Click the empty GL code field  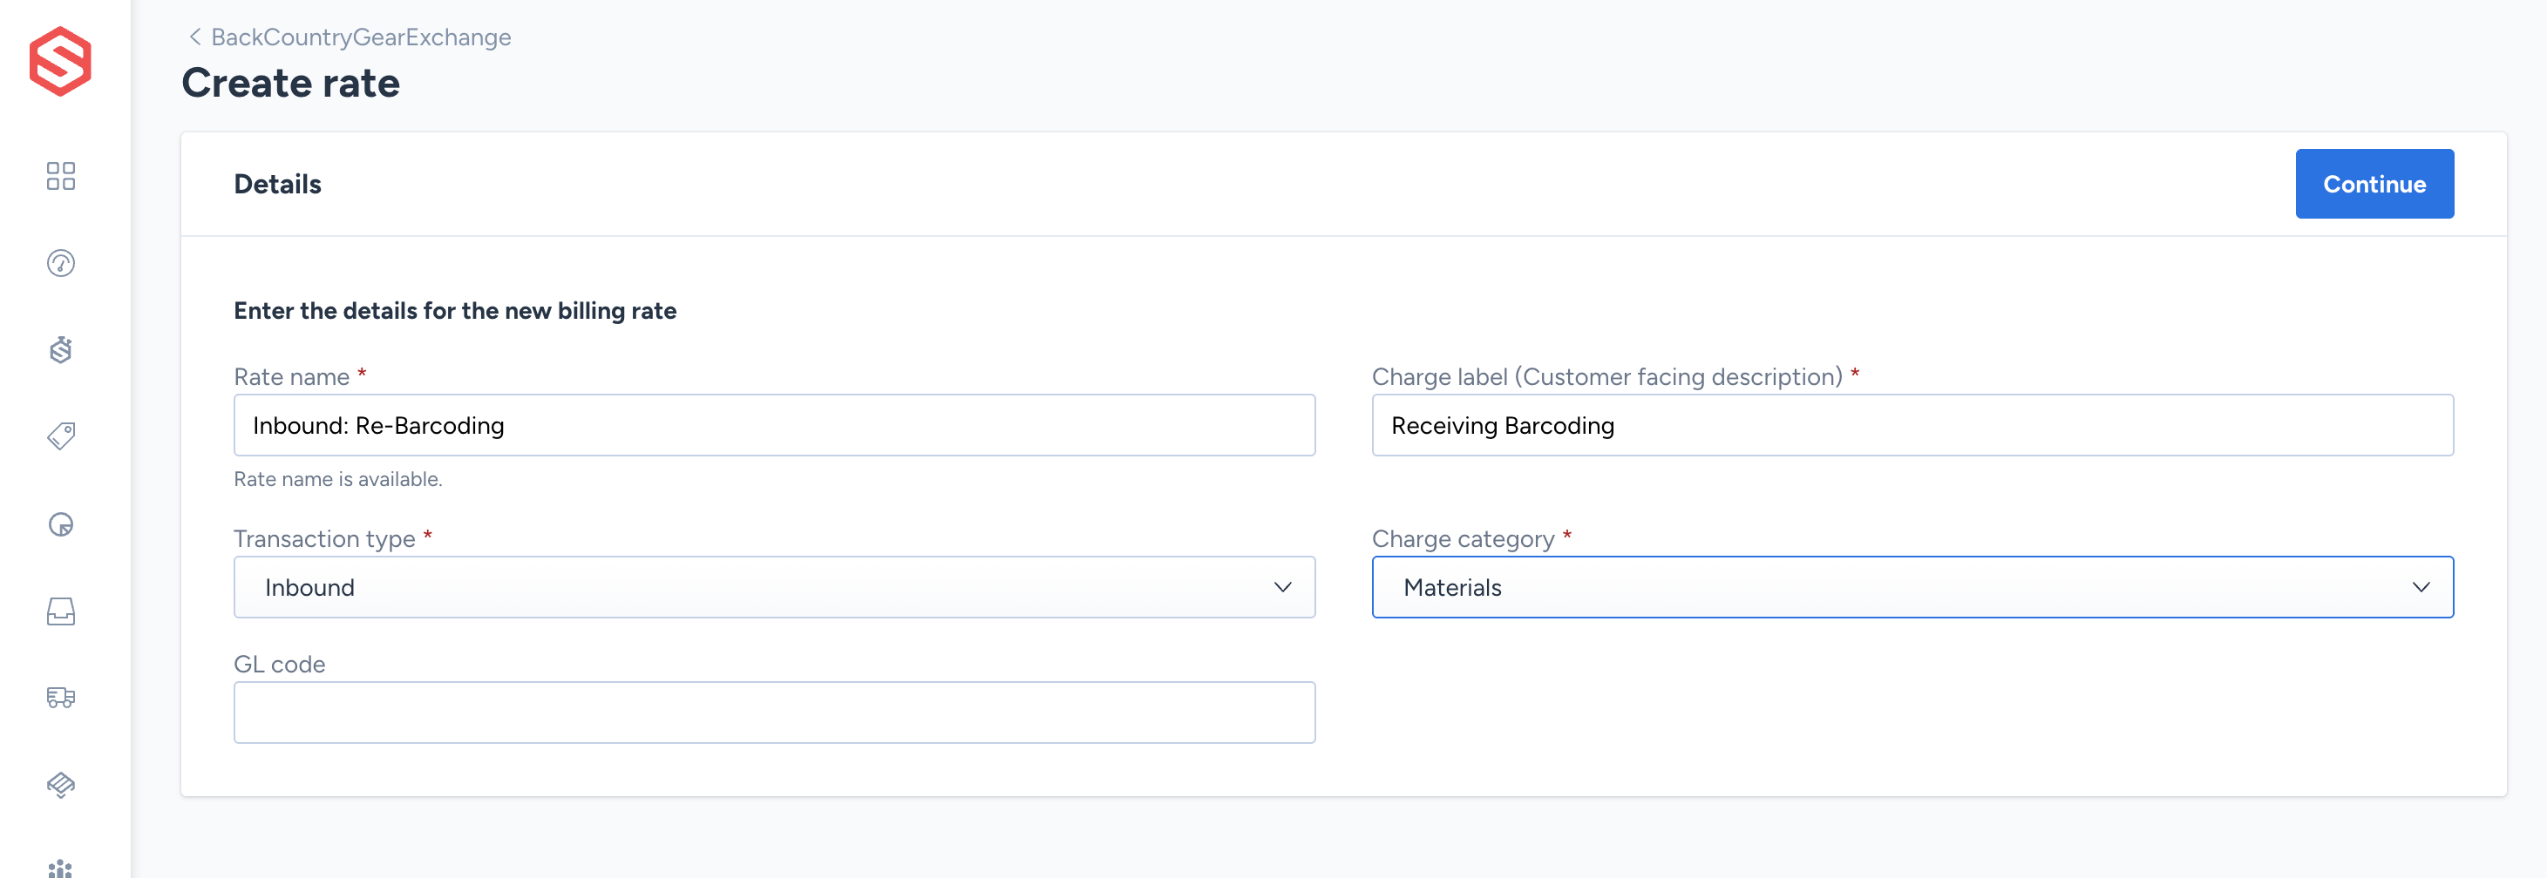tap(773, 713)
